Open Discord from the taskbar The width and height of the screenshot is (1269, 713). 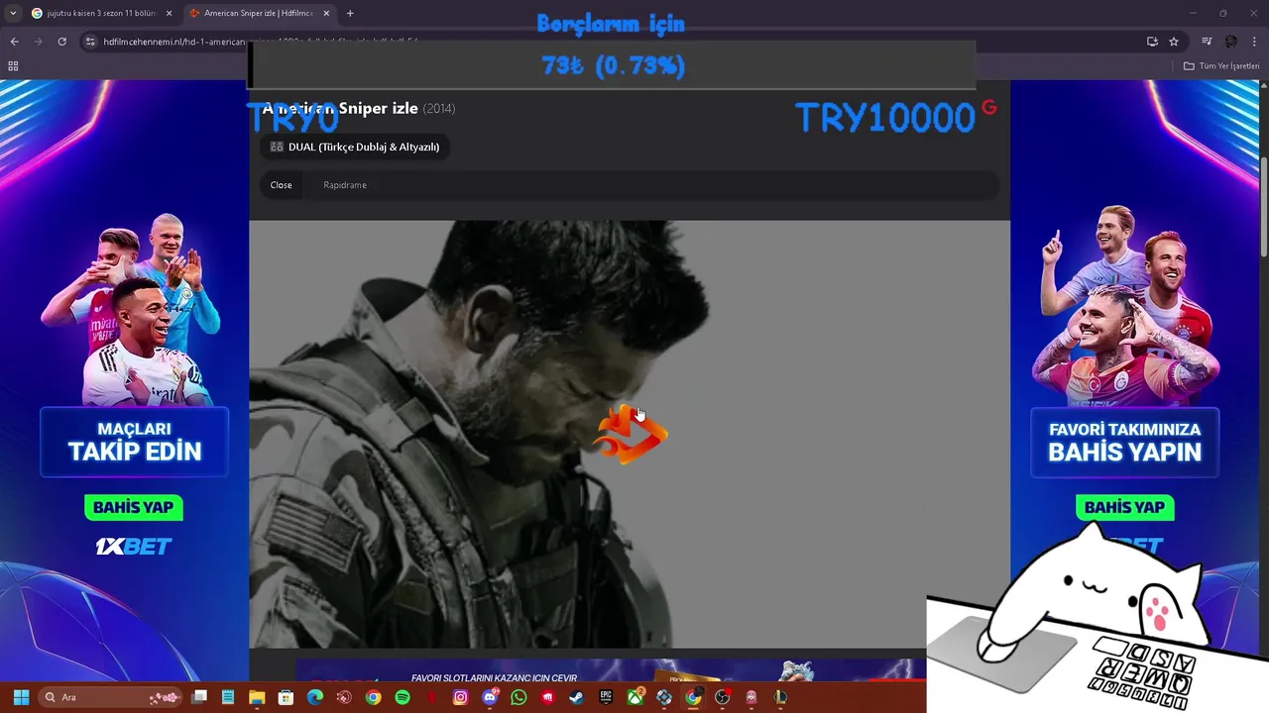tap(490, 697)
